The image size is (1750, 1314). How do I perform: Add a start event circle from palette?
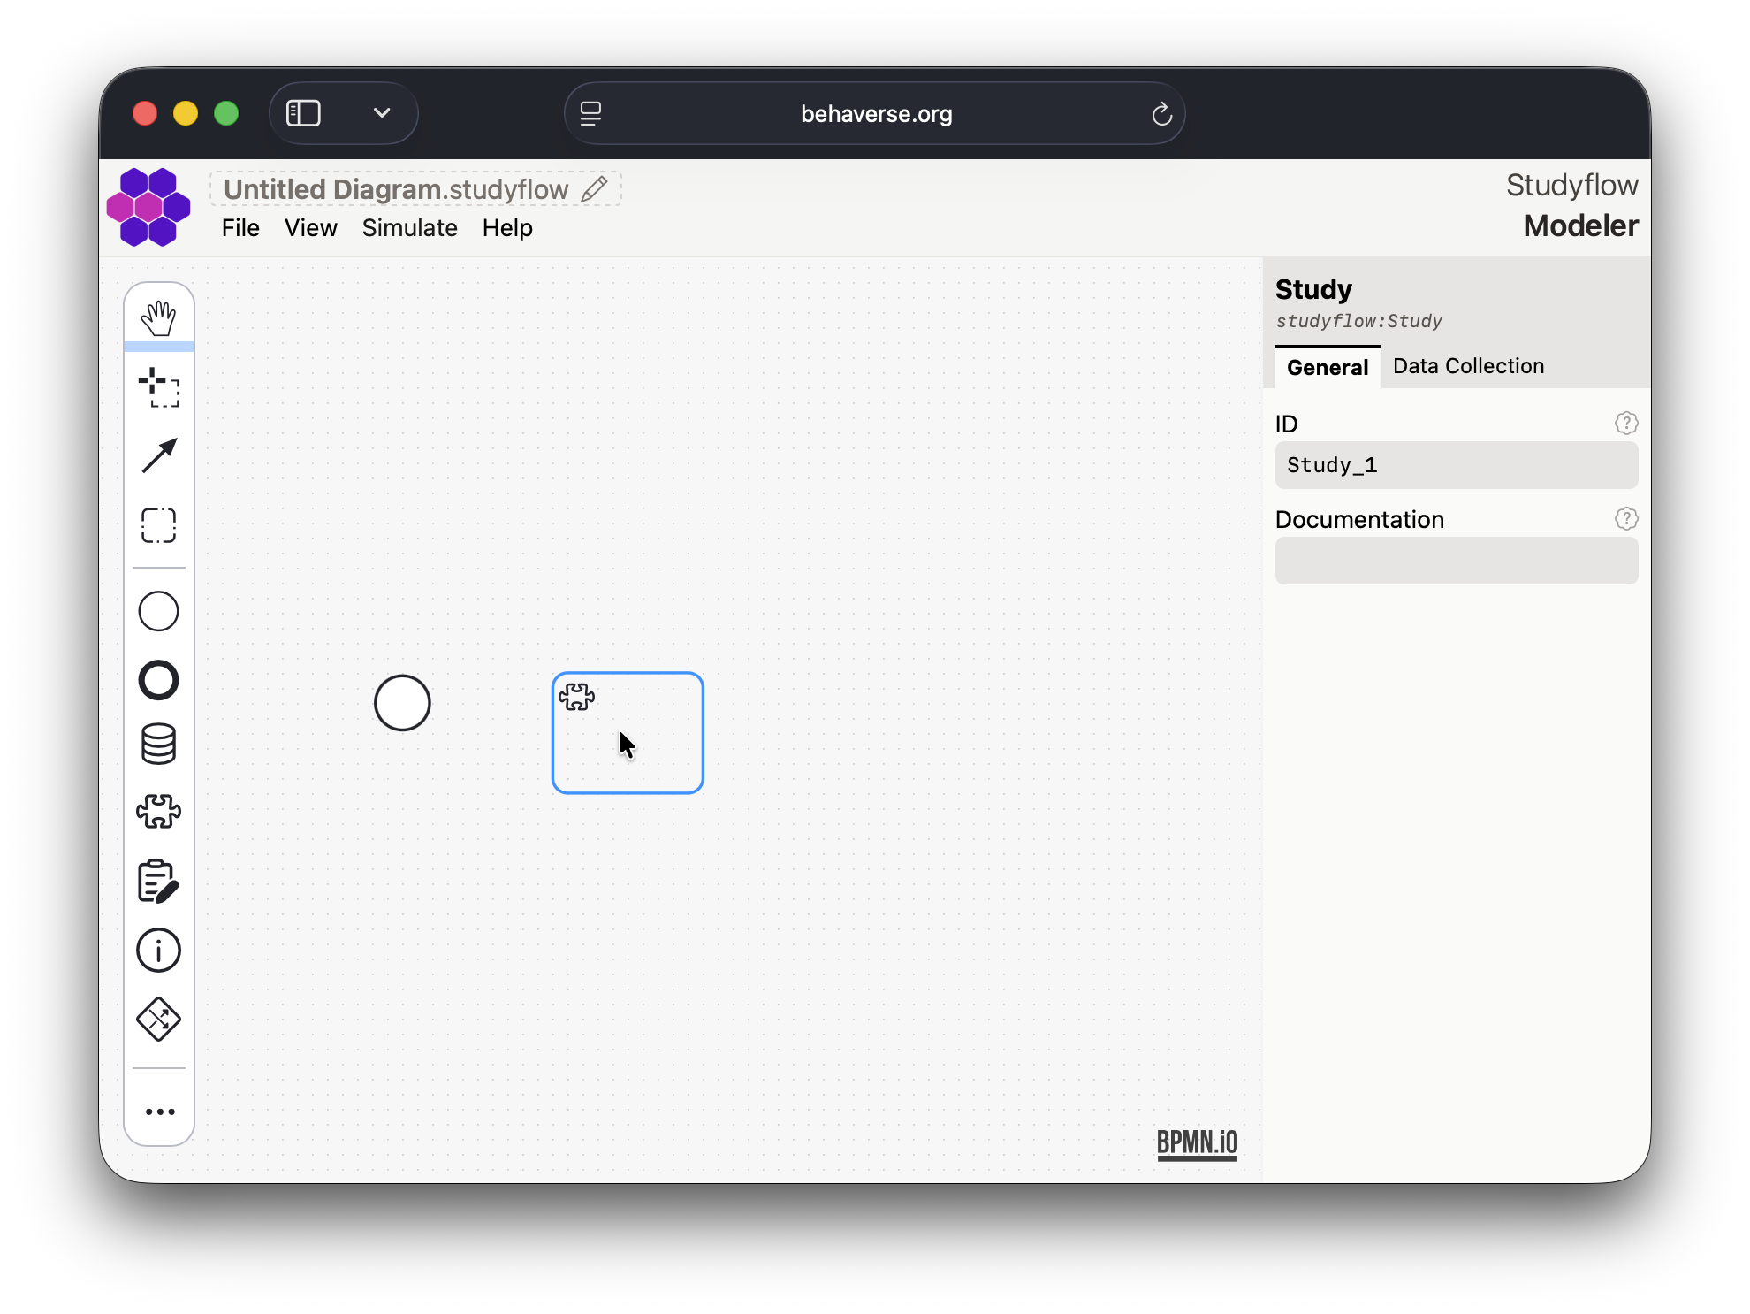(x=159, y=611)
